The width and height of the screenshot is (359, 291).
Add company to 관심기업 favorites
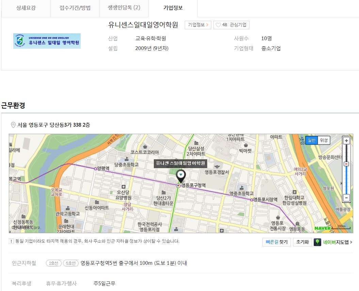pos(231,25)
